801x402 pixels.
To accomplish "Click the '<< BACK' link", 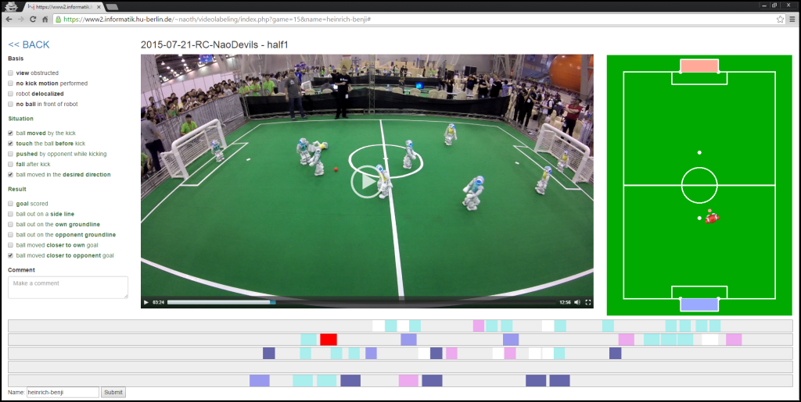I will click(28, 45).
